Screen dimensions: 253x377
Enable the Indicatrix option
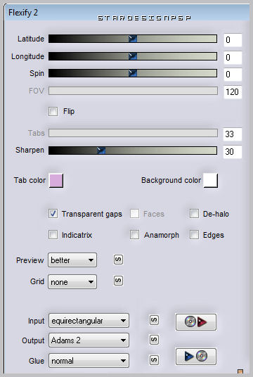click(x=53, y=235)
